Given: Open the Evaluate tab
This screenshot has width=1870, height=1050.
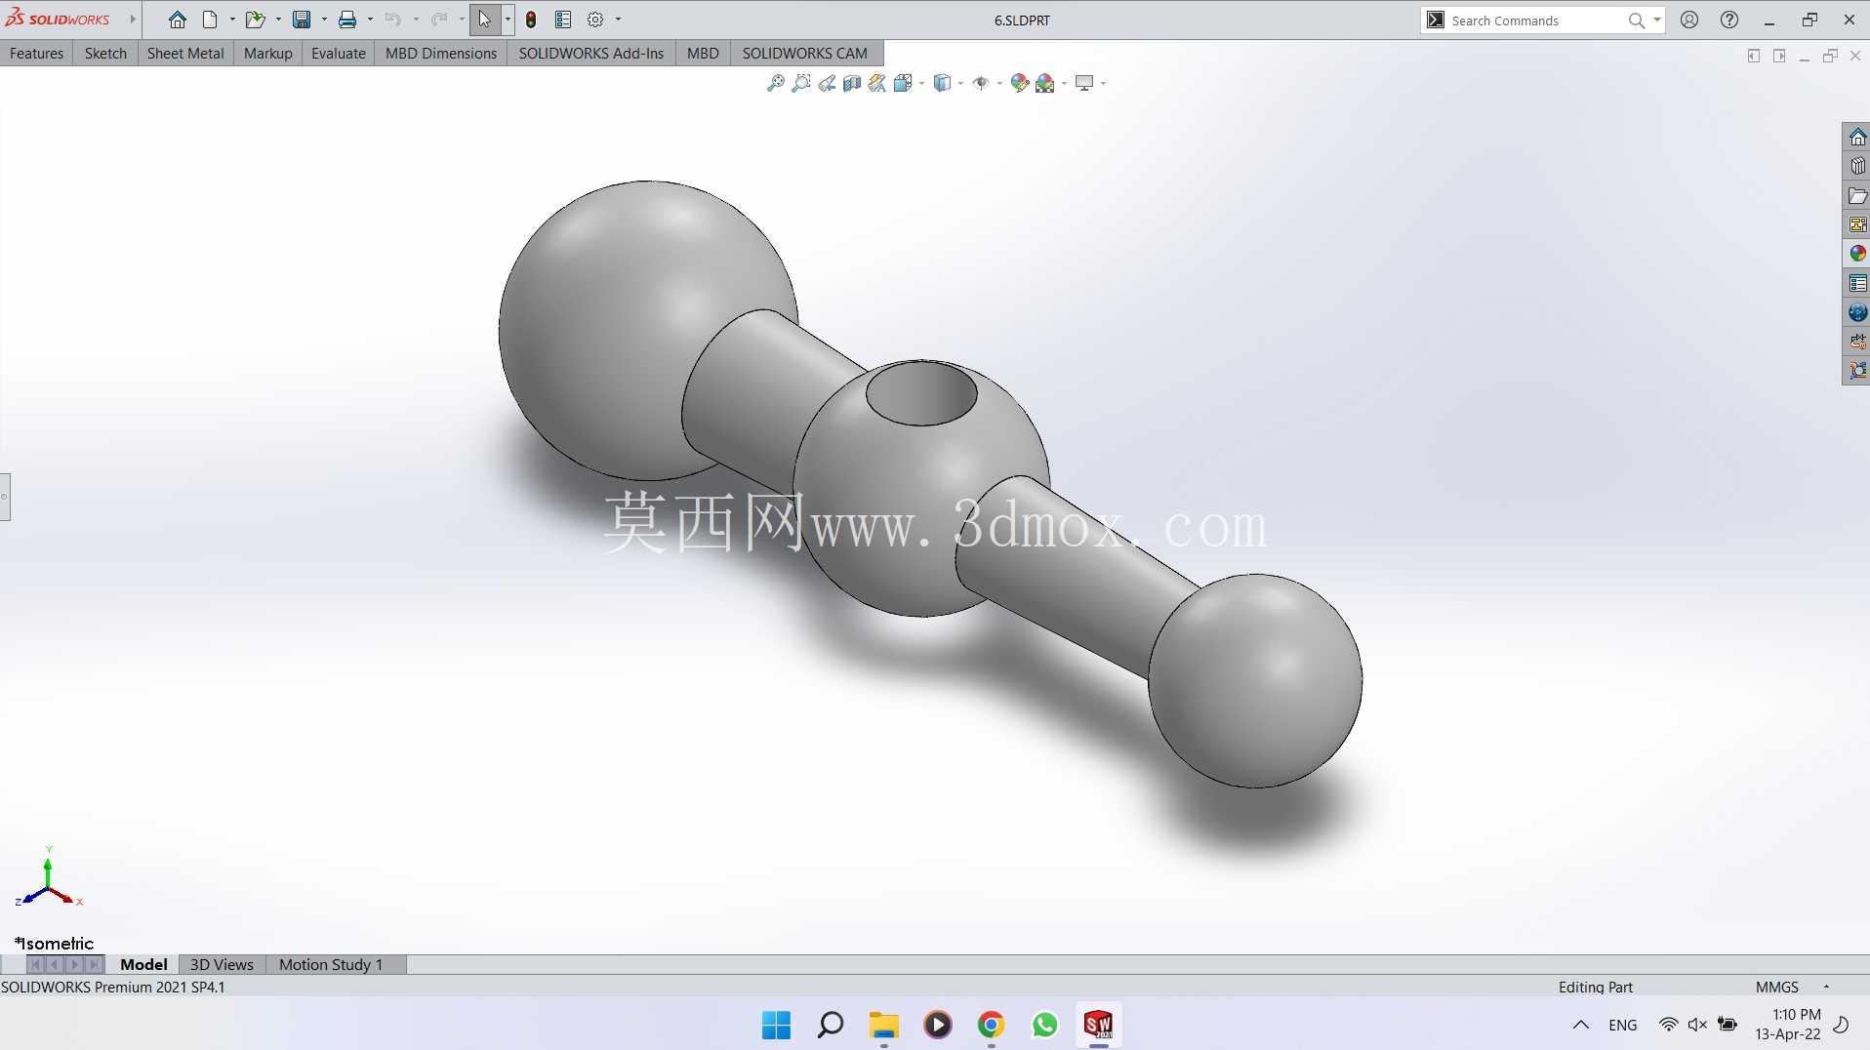Looking at the screenshot, I should click(338, 53).
